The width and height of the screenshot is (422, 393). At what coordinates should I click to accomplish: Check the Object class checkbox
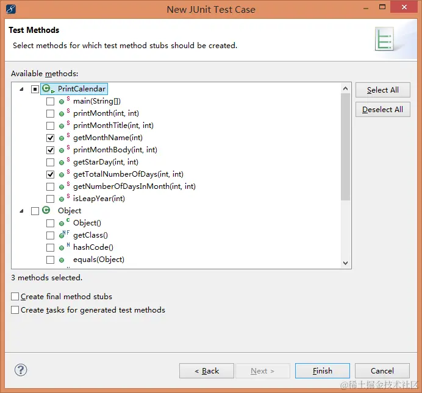pos(35,211)
